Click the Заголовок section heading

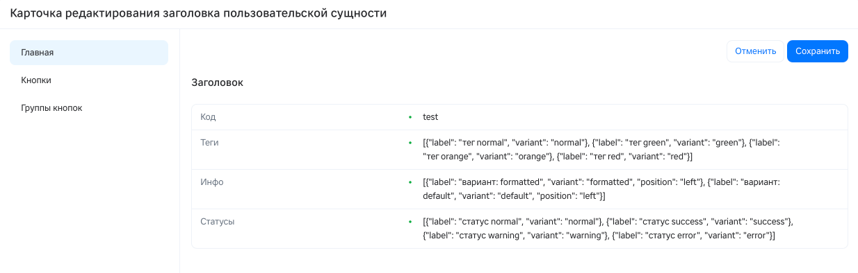(x=218, y=82)
